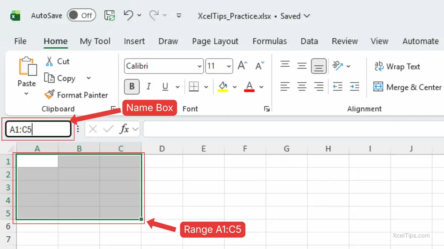Open the Calibri font name dropdown
The width and height of the screenshot is (444, 249).
199,66
